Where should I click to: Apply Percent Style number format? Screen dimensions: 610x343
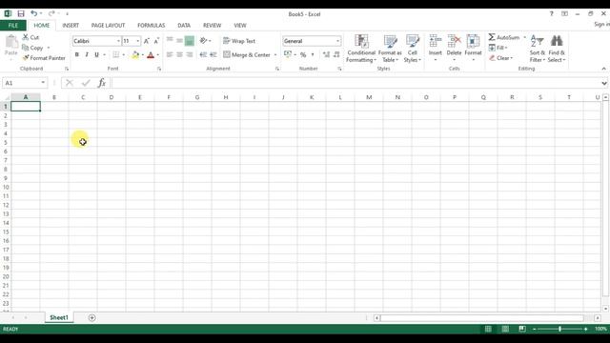tap(303, 55)
